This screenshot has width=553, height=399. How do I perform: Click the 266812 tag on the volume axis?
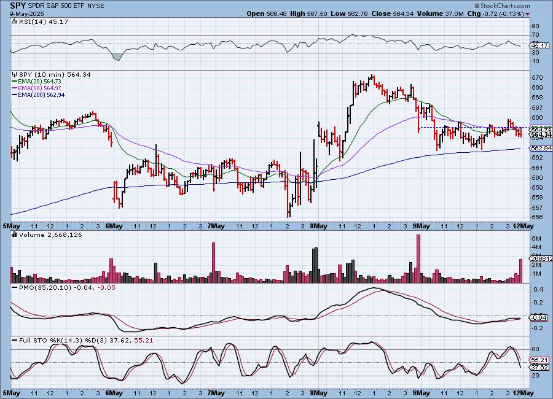(x=541, y=258)
